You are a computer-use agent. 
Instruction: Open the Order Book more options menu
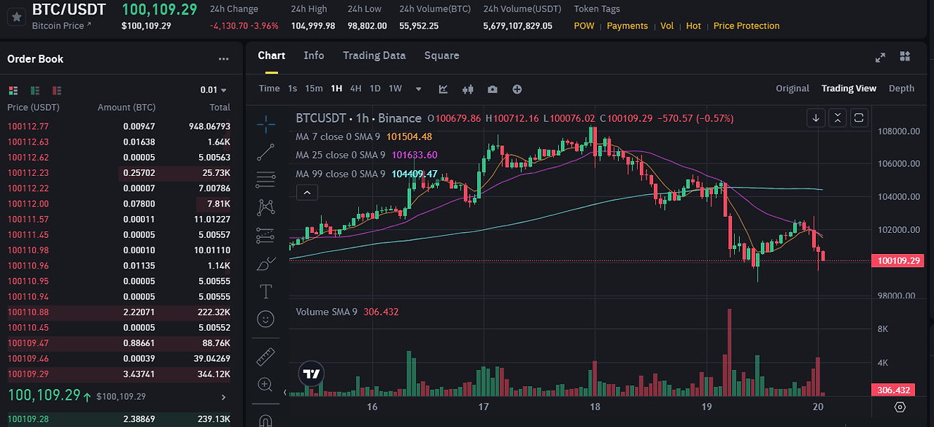223,59
